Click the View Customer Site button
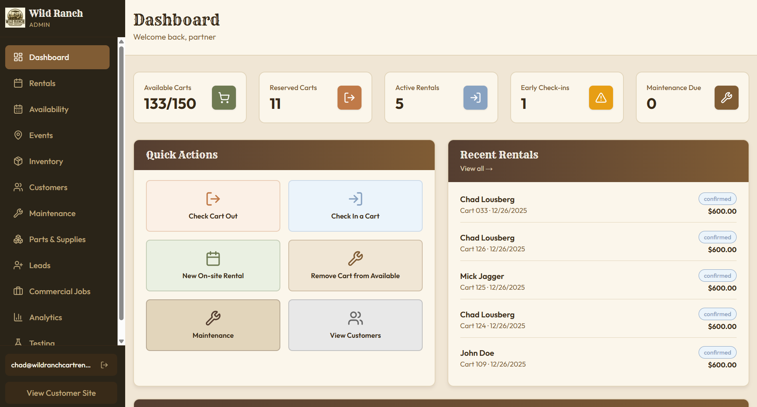The height and width of the screenshot is (407, 757). [61, 393]
